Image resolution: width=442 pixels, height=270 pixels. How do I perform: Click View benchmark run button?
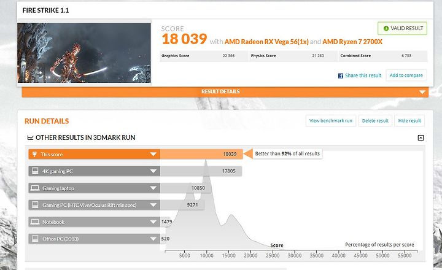click(331, 121)
